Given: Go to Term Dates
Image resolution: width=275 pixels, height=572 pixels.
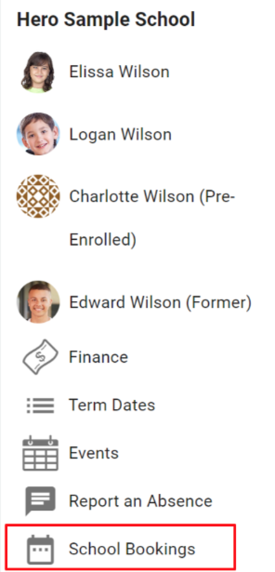Looking at the screenshot, I should click(x=112, y=405).
